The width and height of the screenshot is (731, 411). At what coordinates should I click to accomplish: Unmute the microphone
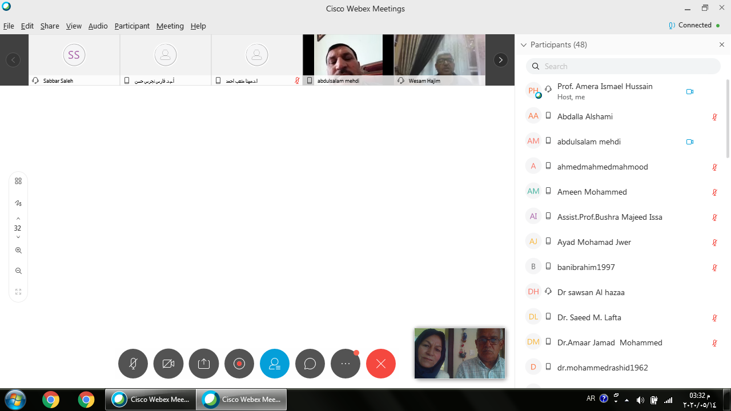click(133, 364)
